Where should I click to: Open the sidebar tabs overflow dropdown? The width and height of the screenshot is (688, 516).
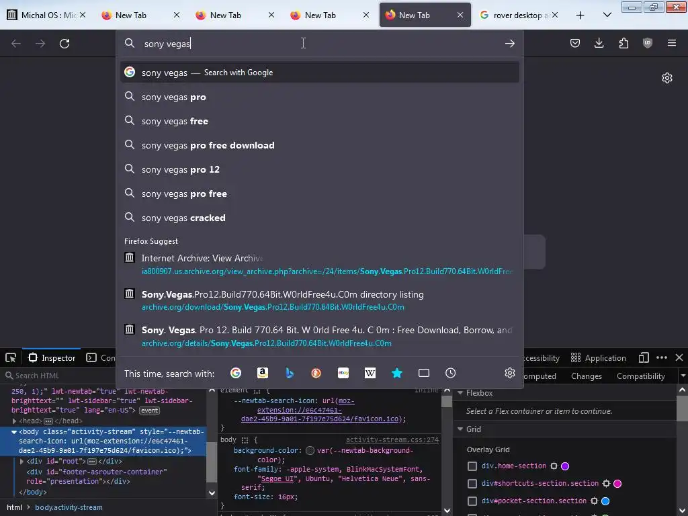[x=683, y=376]
